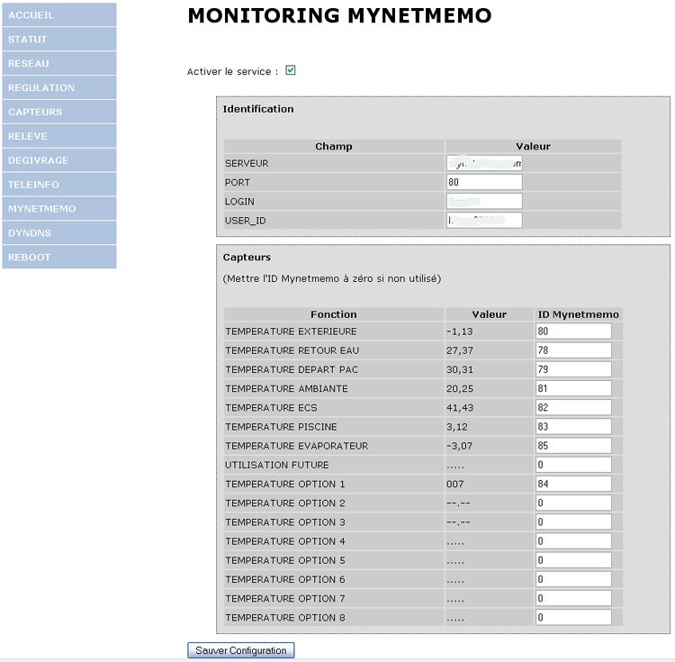Click REBOOT in the sidebar

point(59,257)
